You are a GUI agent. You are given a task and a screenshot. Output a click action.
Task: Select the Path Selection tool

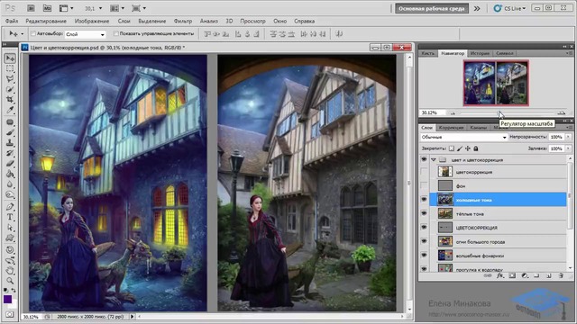coord(10,228)
